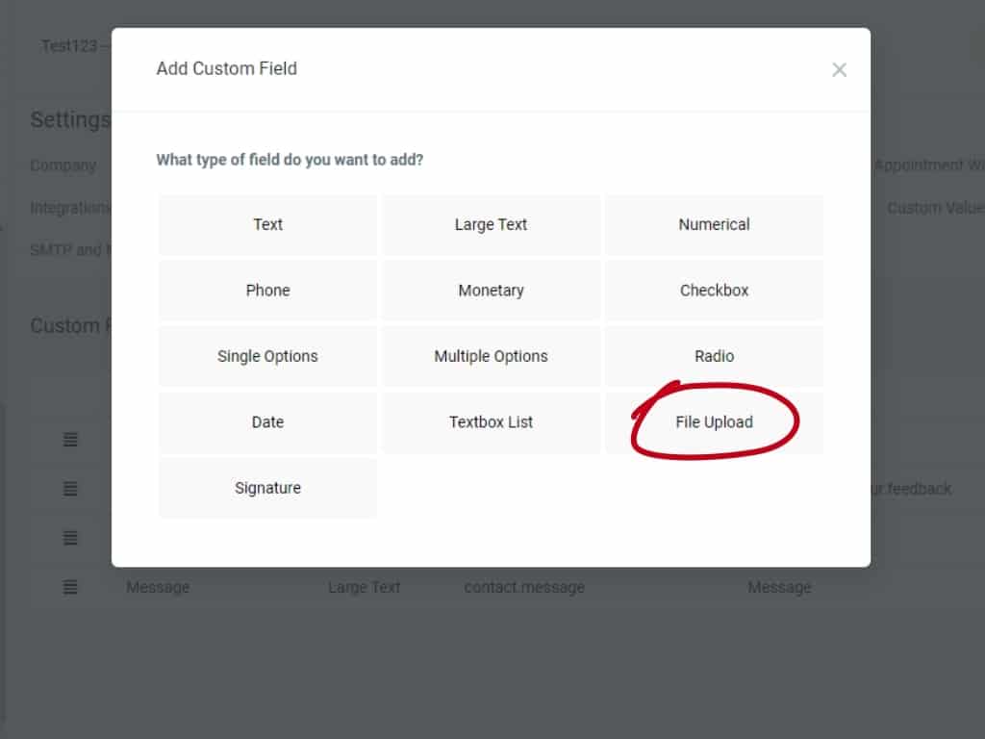The image size is (985, 739).
Task: Choose the Large Text field type
Action: 491,224
